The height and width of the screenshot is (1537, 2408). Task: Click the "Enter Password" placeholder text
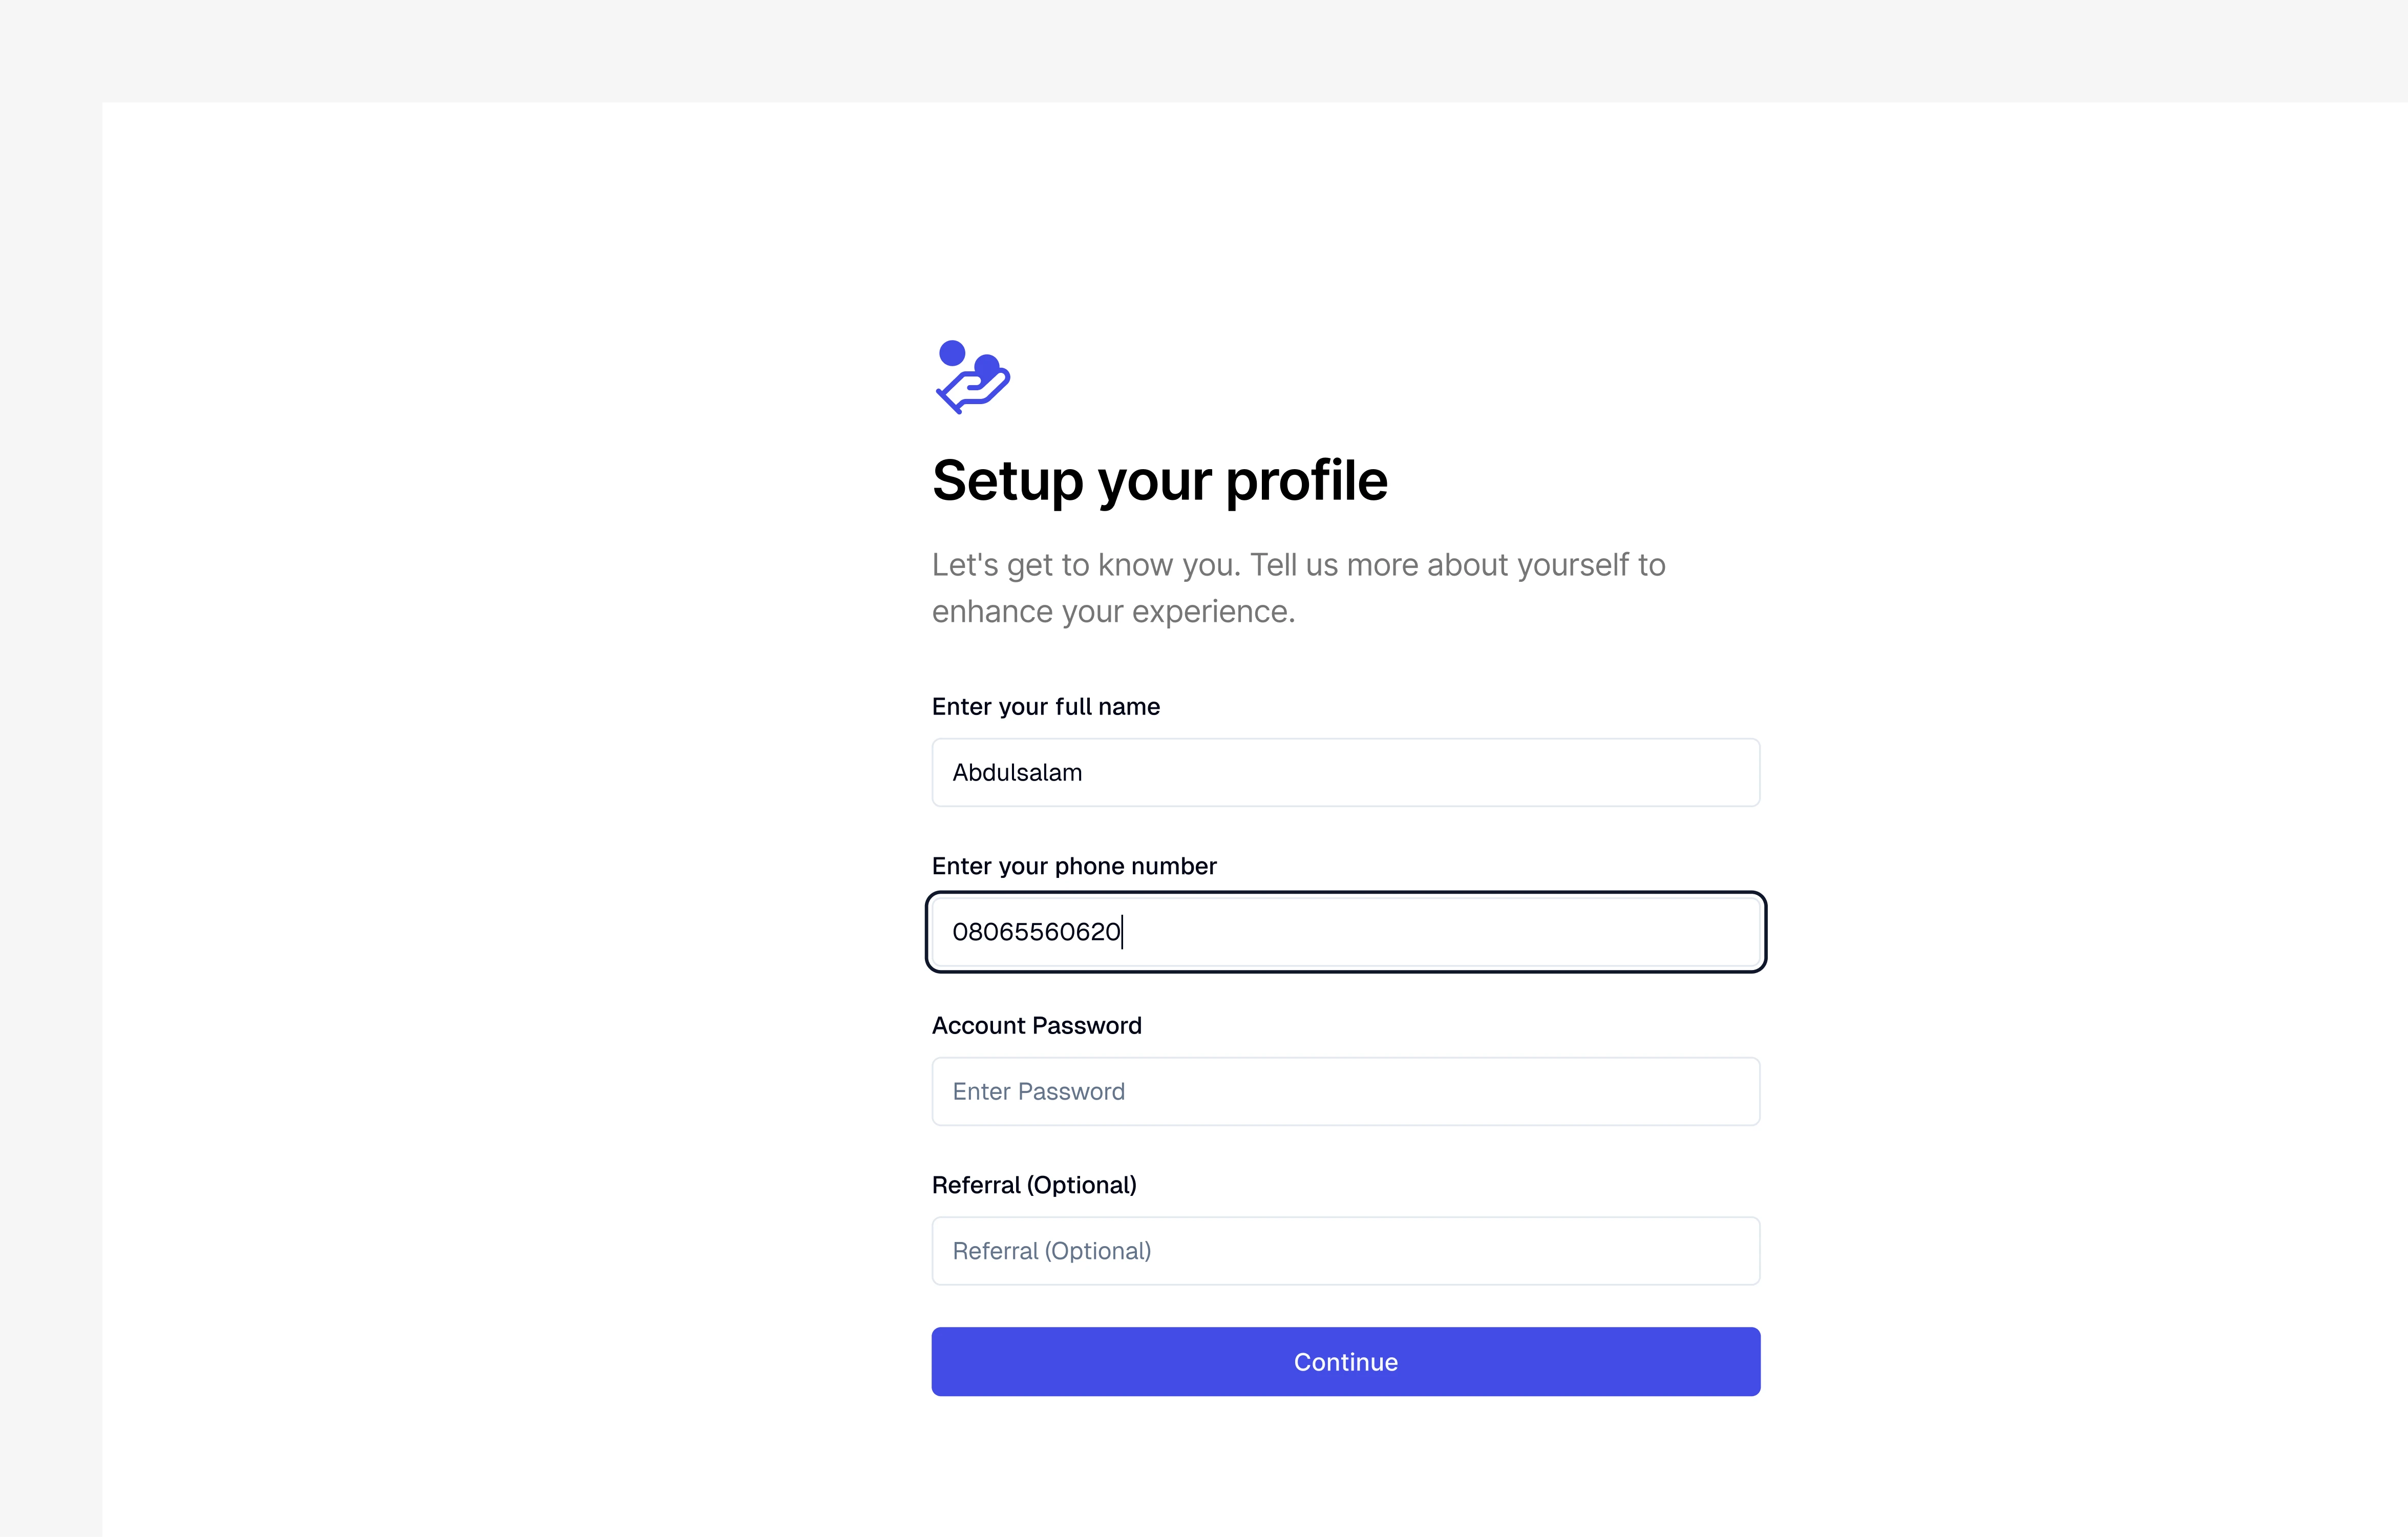click(x=1038, y=1092)
